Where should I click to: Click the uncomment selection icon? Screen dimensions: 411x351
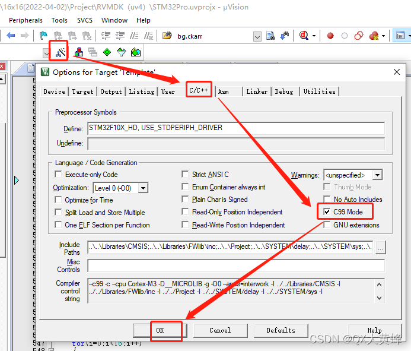pos(148,36)
